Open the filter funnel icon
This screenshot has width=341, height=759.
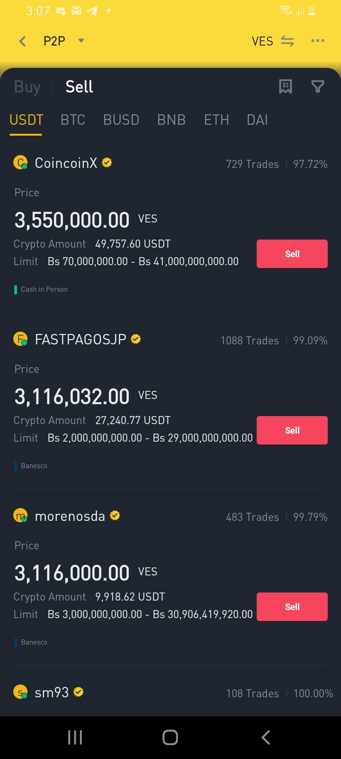coord(318,86)
